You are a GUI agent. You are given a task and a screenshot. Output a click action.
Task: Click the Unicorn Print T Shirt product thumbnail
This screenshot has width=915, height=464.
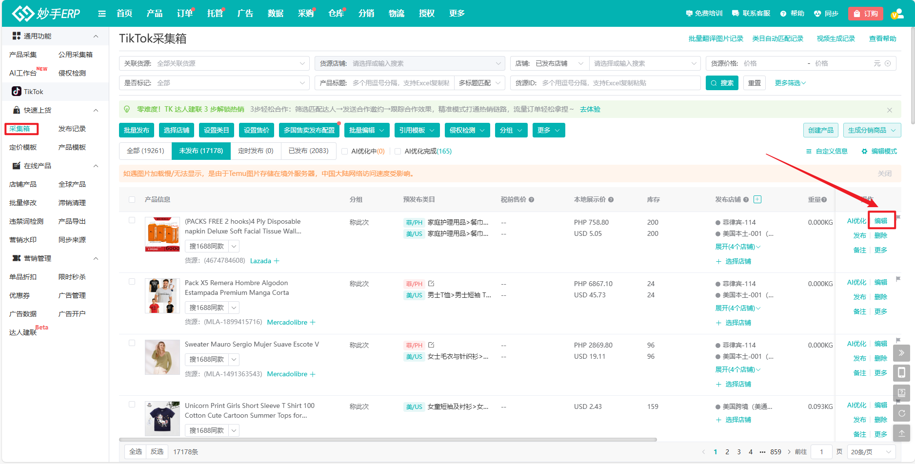[x=162, y=418]
